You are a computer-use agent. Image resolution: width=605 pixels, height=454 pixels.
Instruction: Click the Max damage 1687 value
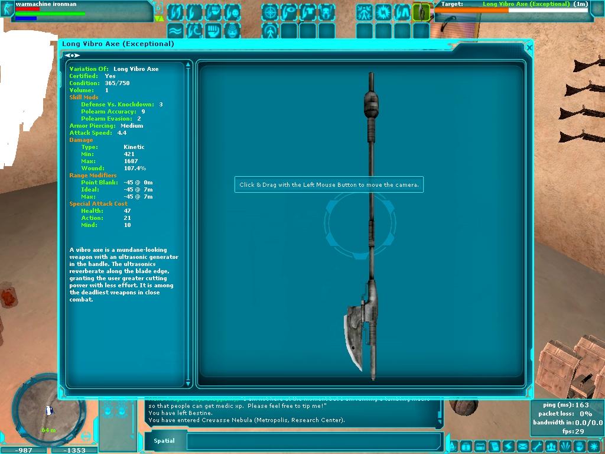coord(131,161)
